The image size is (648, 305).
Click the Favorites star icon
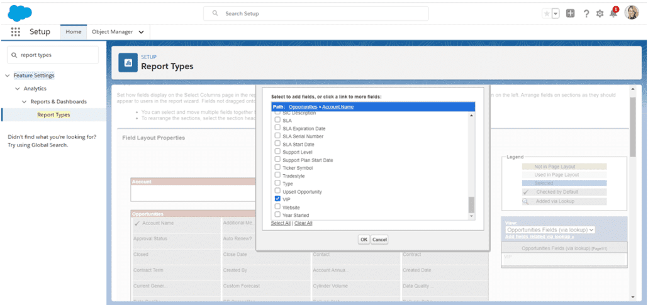point(546,13)
